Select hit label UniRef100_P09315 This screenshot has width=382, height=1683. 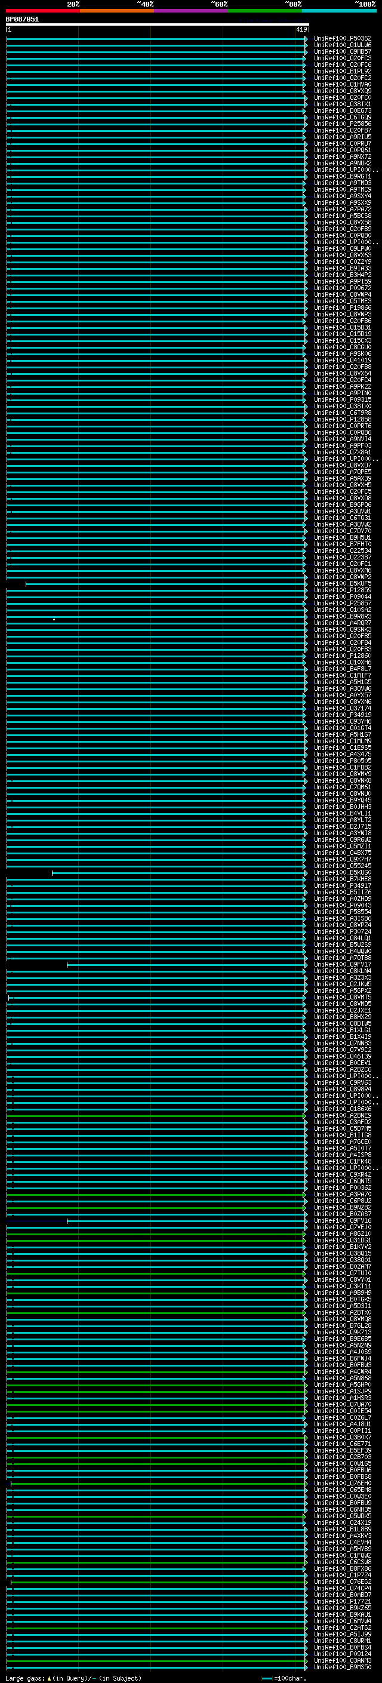click(x=342, y=400)
